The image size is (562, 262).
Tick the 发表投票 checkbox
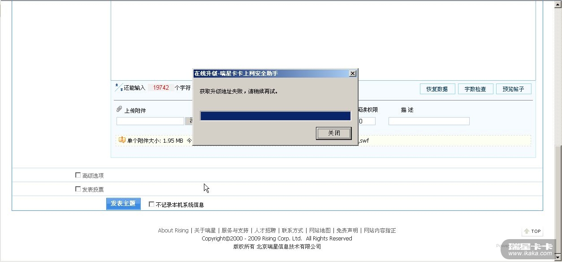coord(78,189)
